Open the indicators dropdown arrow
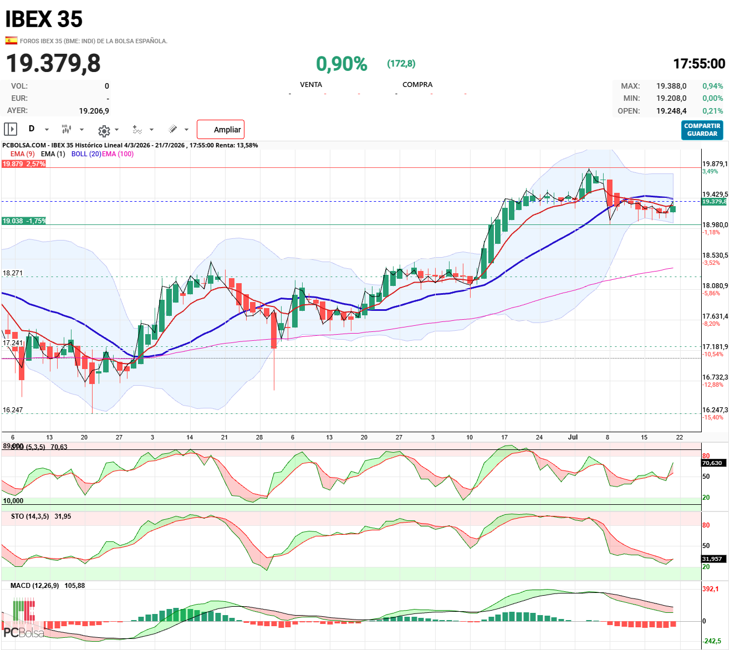 point(152,130)
